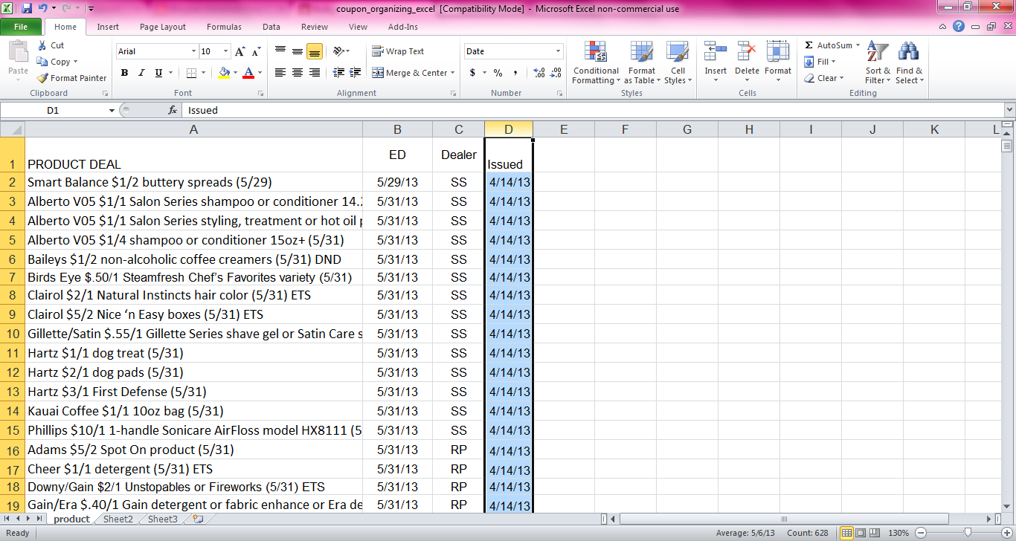Click the Cell Styles icon
The height and width of the screenshot is (541, 1016).
point(677,63)
